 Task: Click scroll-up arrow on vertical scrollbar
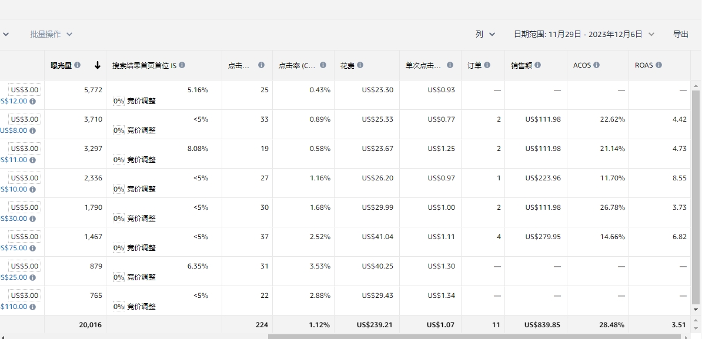point(696,86)
